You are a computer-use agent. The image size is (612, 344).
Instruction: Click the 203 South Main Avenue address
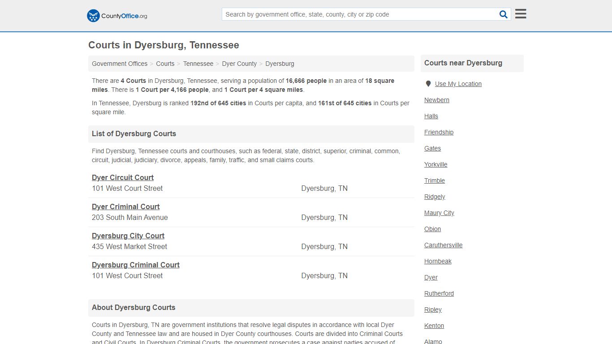[x=130, y=217]
